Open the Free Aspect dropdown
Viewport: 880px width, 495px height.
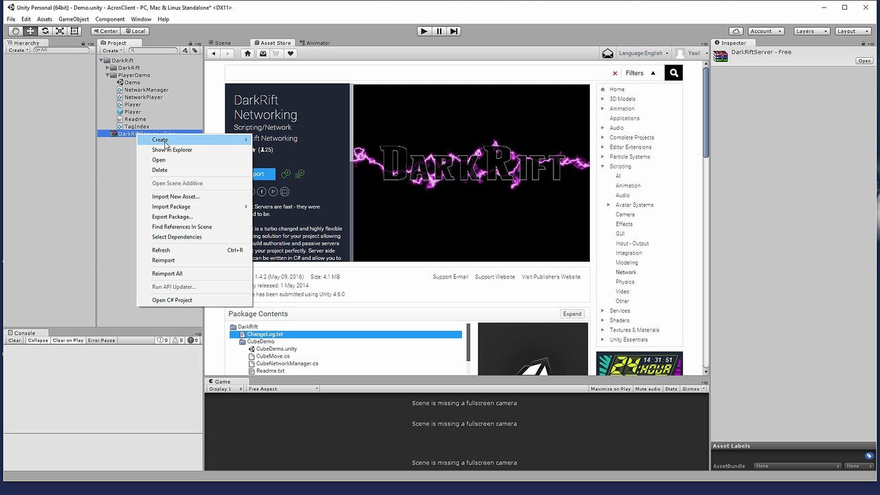click(283, 389)
